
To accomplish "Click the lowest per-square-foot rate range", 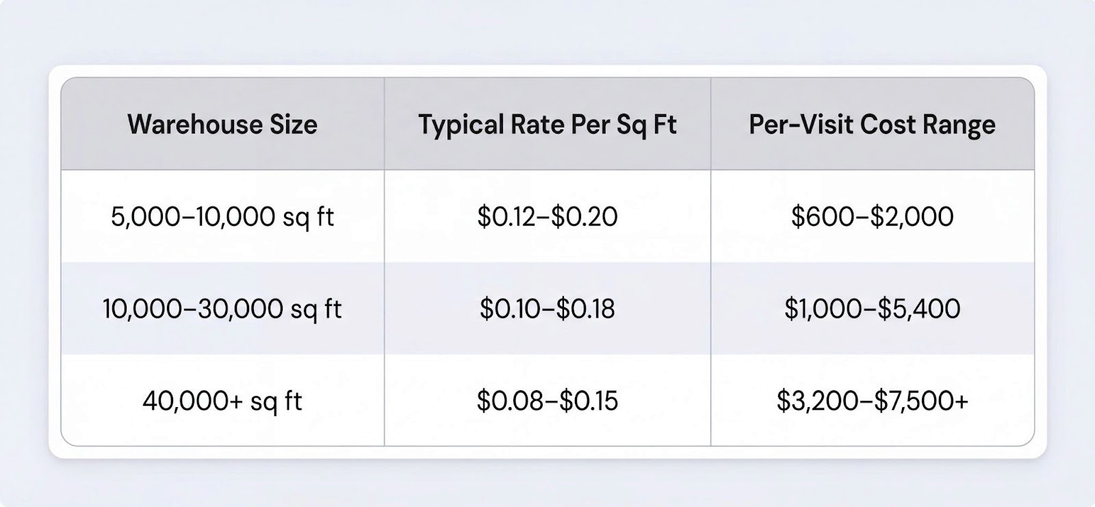I will click(547, 400).
